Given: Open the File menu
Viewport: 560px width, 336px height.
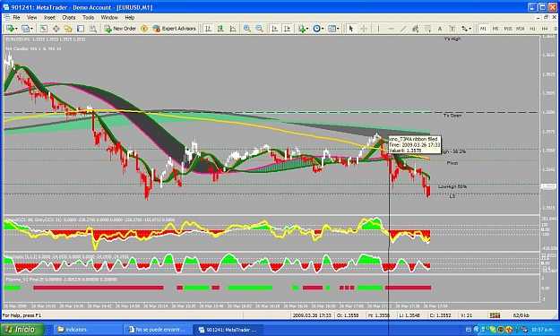Looking at the screenshot, I should [x=16, y=17].
